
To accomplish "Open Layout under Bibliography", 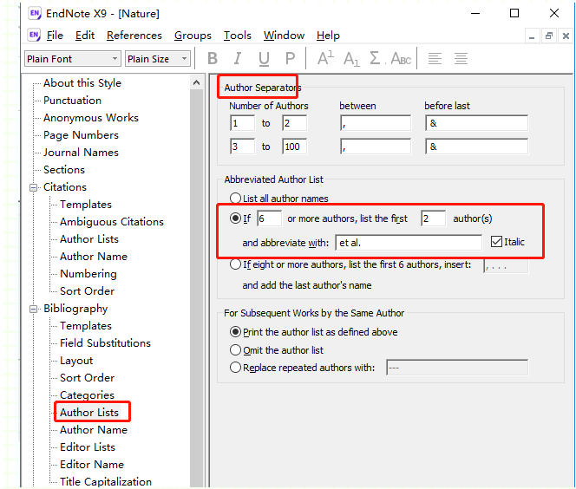I will coord(76,360).
